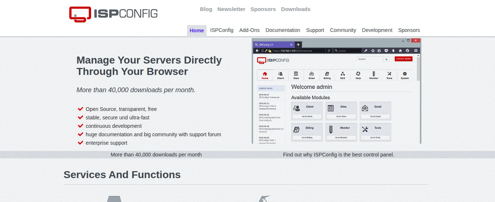This screenshot has width=495, height=202.
Task: Open the new tab plus button in the embedded browser
Action: pyautogui.click(x=299, y=44)
